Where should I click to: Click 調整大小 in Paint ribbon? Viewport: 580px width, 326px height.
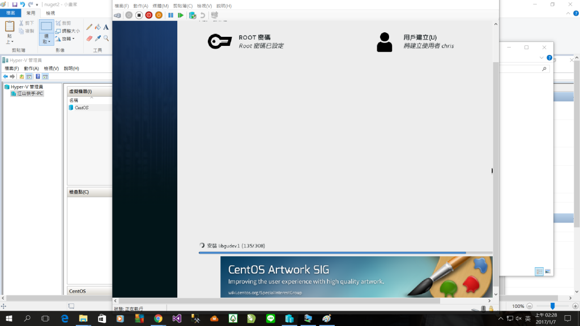67,31
